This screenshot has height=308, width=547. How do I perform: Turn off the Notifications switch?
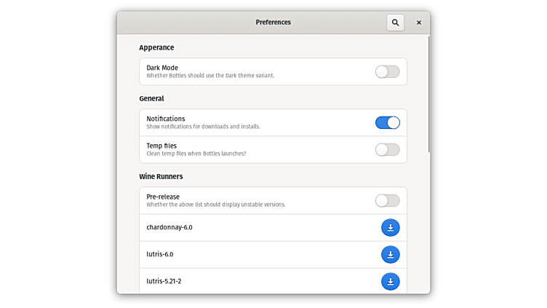387,122
